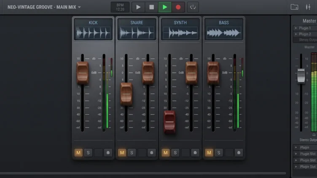The height and width of the screenshot is (178, 317).
Task: Select the SNARE waveform thumbnail
Action: tap(137, 33)
